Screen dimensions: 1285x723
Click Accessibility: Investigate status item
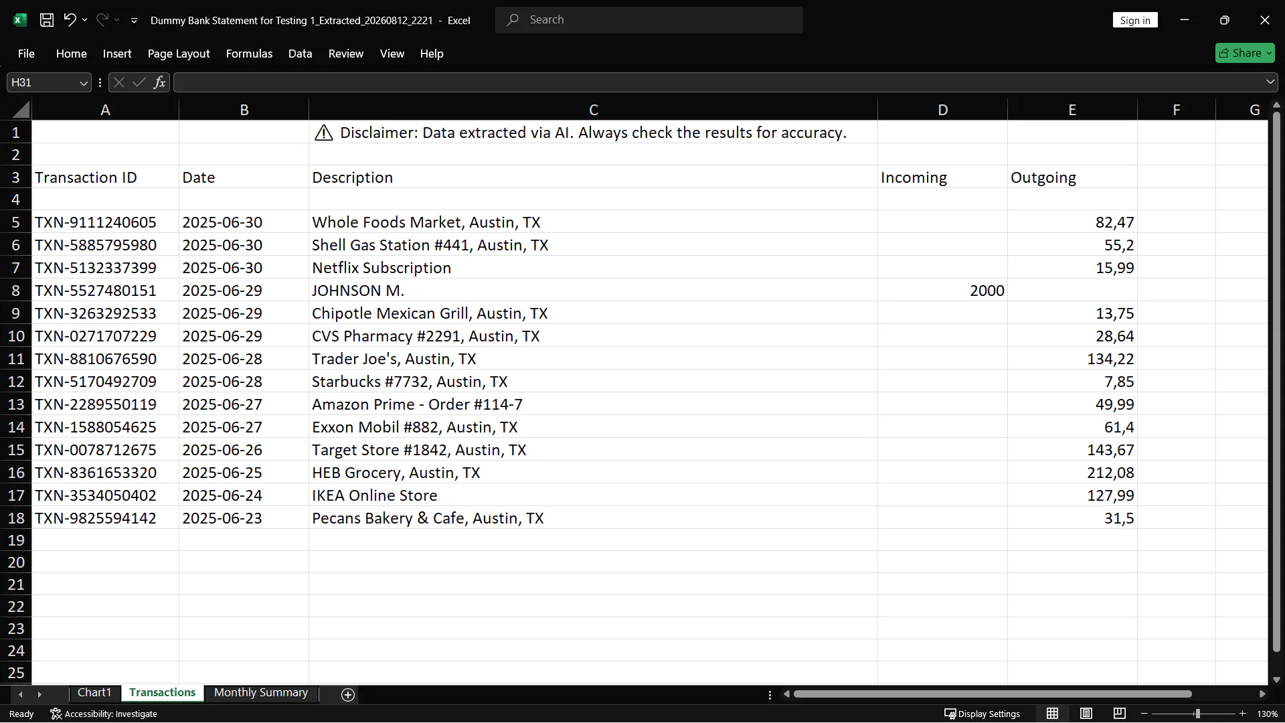[104, 714]
